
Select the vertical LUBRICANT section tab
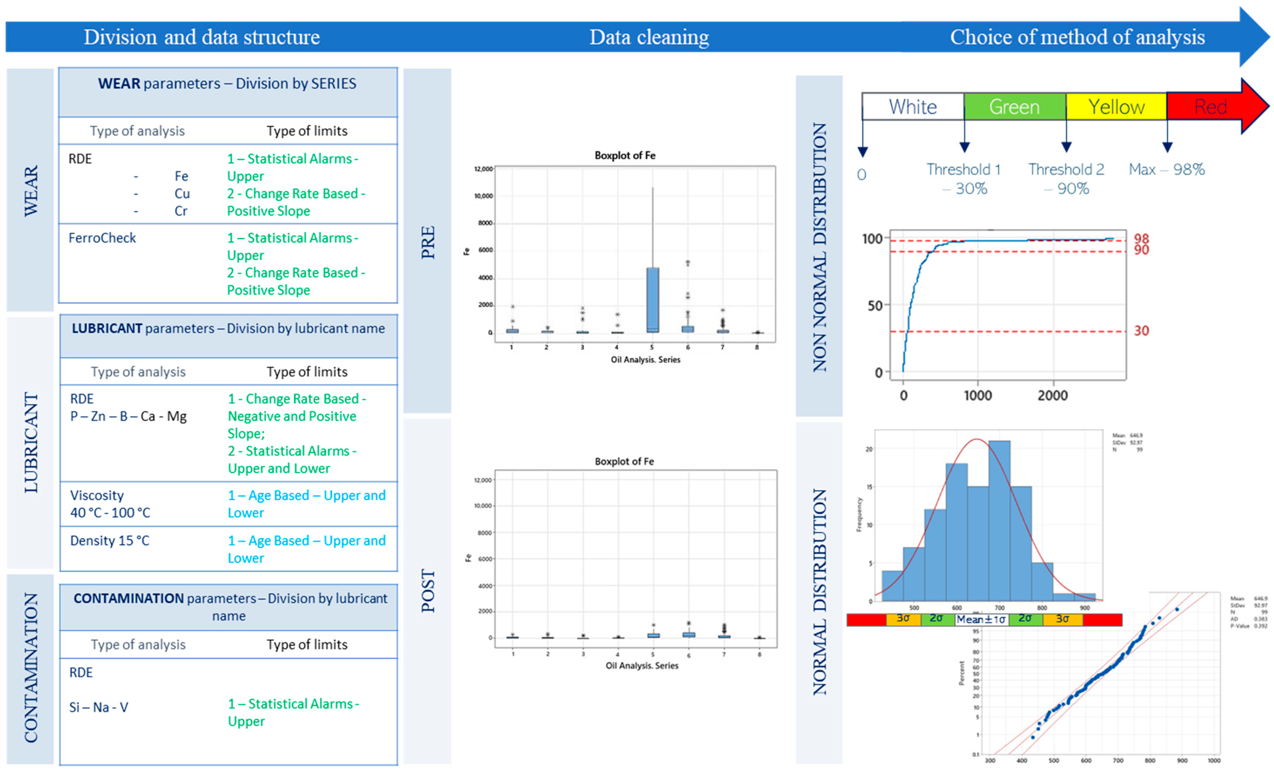coord(30,443)
